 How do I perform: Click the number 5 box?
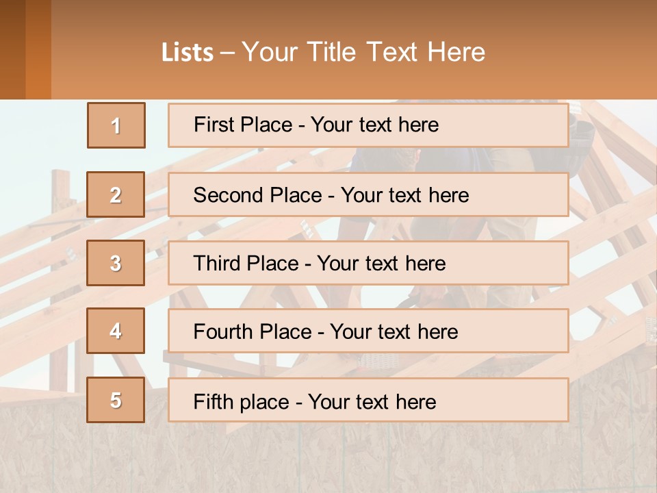point(116,400)
